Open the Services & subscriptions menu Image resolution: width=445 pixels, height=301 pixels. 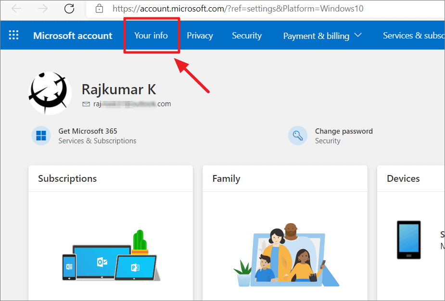pyautogui.click(x=414, y=35)
